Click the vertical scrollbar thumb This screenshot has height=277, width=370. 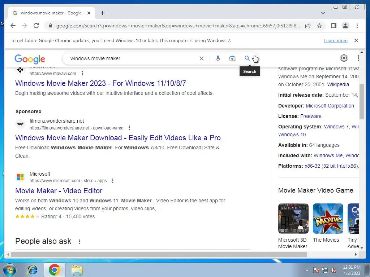362,101
